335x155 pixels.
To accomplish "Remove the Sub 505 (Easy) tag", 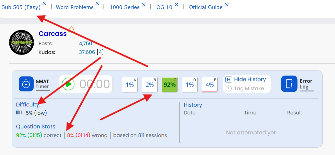I will (44, 4).
